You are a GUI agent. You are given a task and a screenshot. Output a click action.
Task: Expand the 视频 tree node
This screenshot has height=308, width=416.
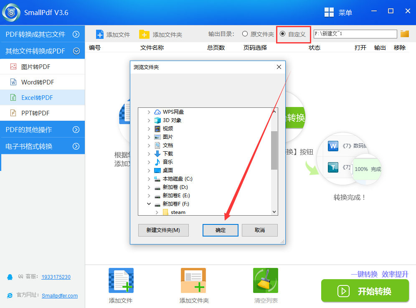pyautogui.click(x=149, y=129)
